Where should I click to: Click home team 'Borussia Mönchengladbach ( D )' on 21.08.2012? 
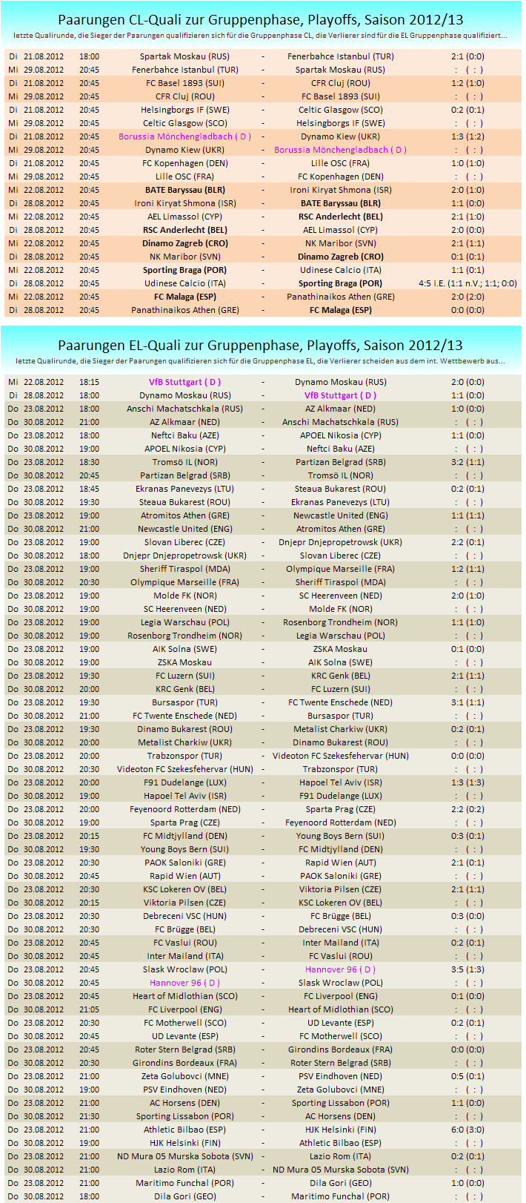(x=185, y=136)
